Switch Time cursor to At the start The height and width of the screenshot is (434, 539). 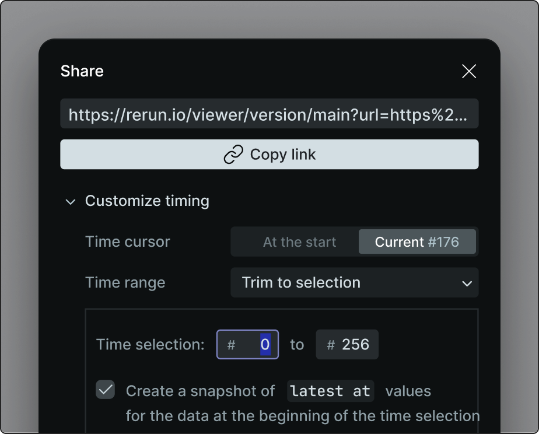(x=299, y=242)
